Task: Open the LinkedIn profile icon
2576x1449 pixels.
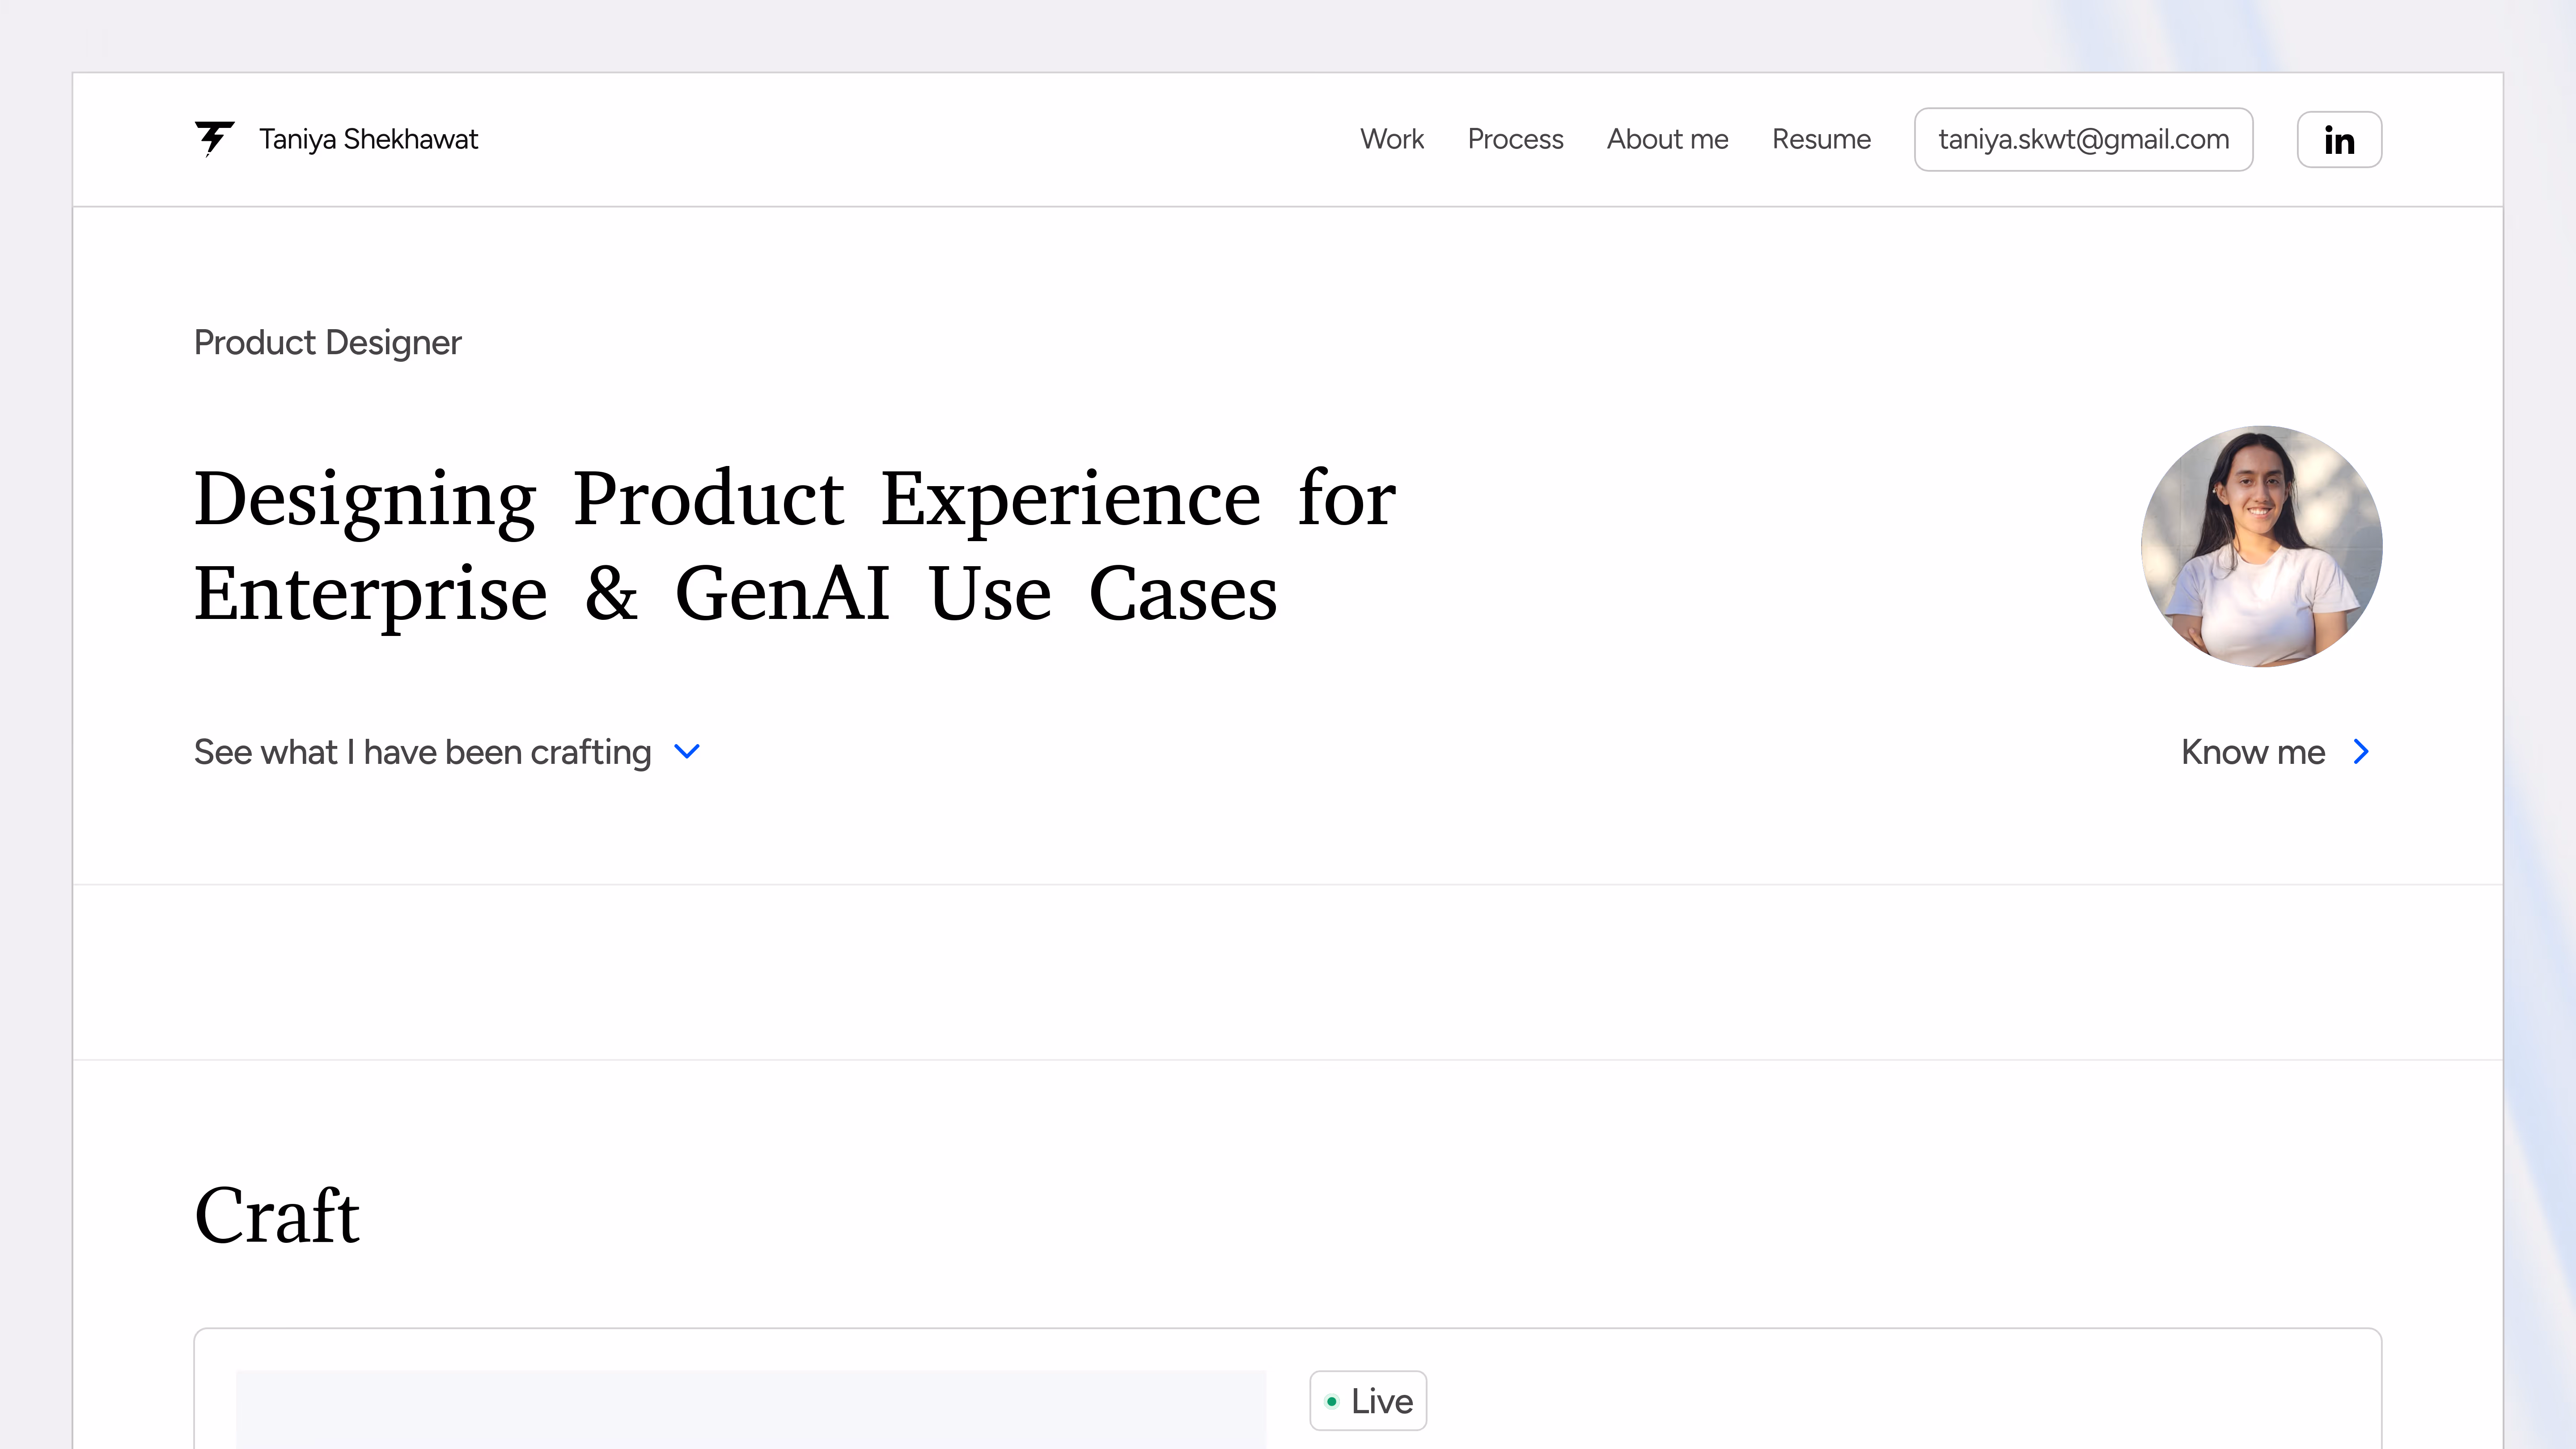Action: tap(2339, 140)
